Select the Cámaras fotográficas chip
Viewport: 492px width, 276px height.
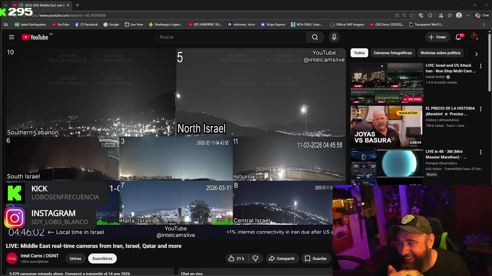point(392,53)
